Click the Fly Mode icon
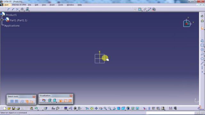 pyautogui.click(x=87, y=108)
